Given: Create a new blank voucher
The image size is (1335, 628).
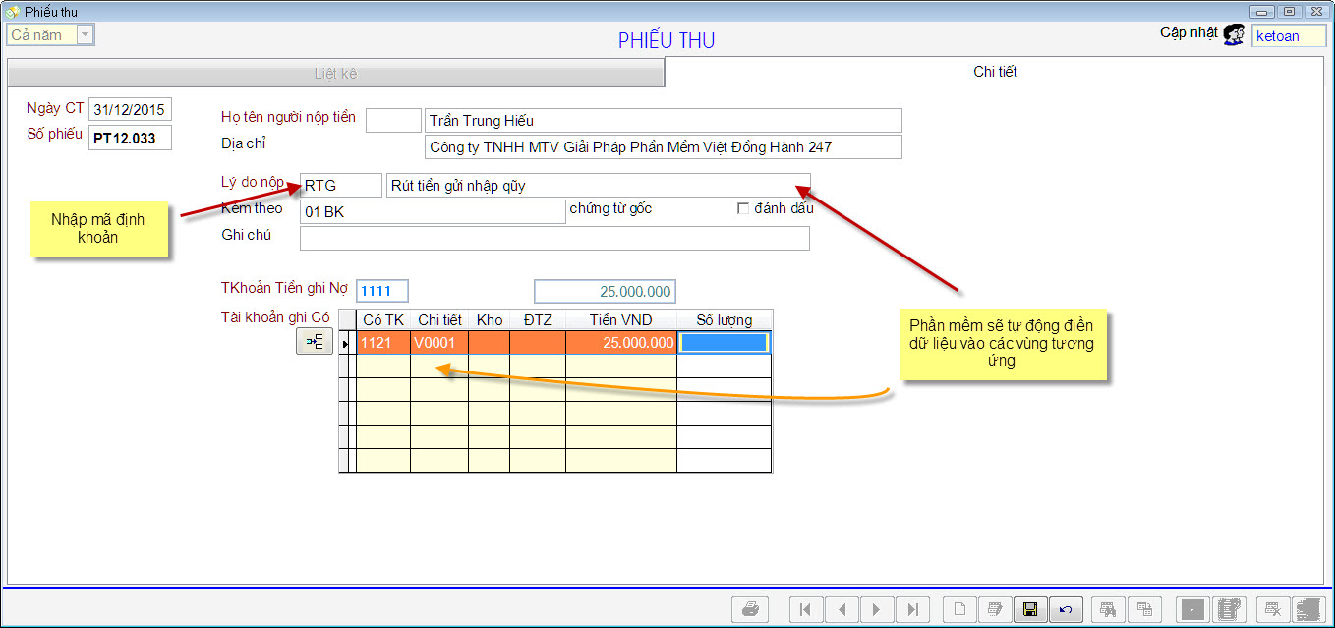Looking at the screenshot, I should coord(958,610).
